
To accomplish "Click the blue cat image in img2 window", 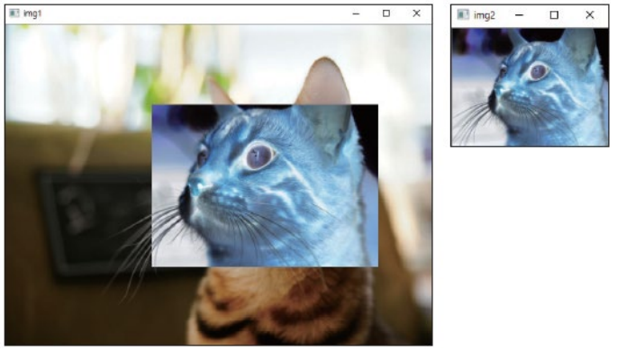I will [x=530, y=87].
